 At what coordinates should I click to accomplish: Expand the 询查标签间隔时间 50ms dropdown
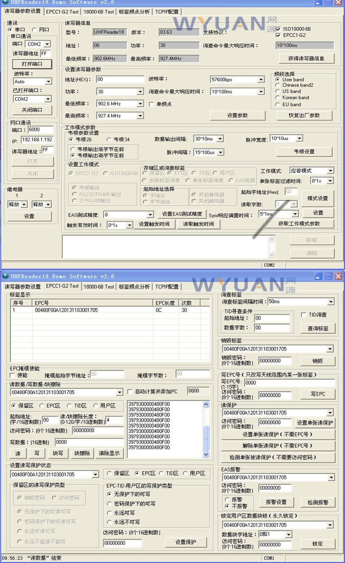coord(331,302)
